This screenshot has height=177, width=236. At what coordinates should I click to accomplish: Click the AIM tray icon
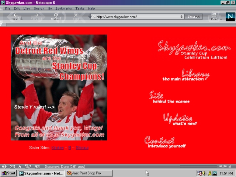[x=210, y=173]
